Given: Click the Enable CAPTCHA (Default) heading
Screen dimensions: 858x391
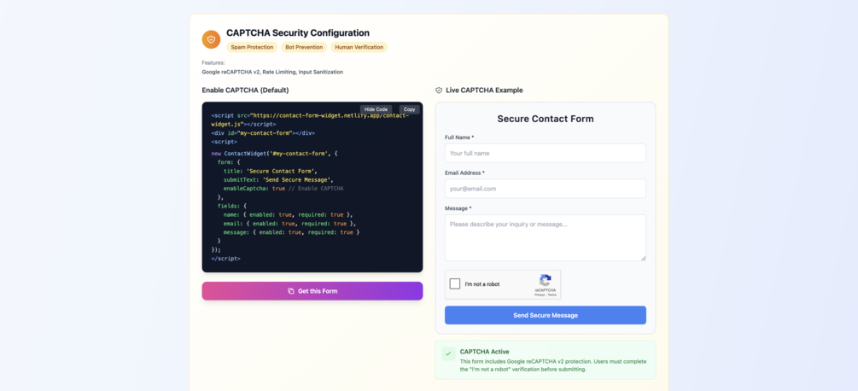Looking at the screenshot, I should pos(245,90).
